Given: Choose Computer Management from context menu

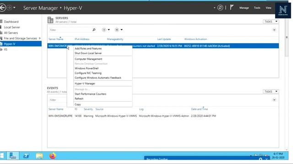Looking at the screenshot, I should [x=88, y=59].
